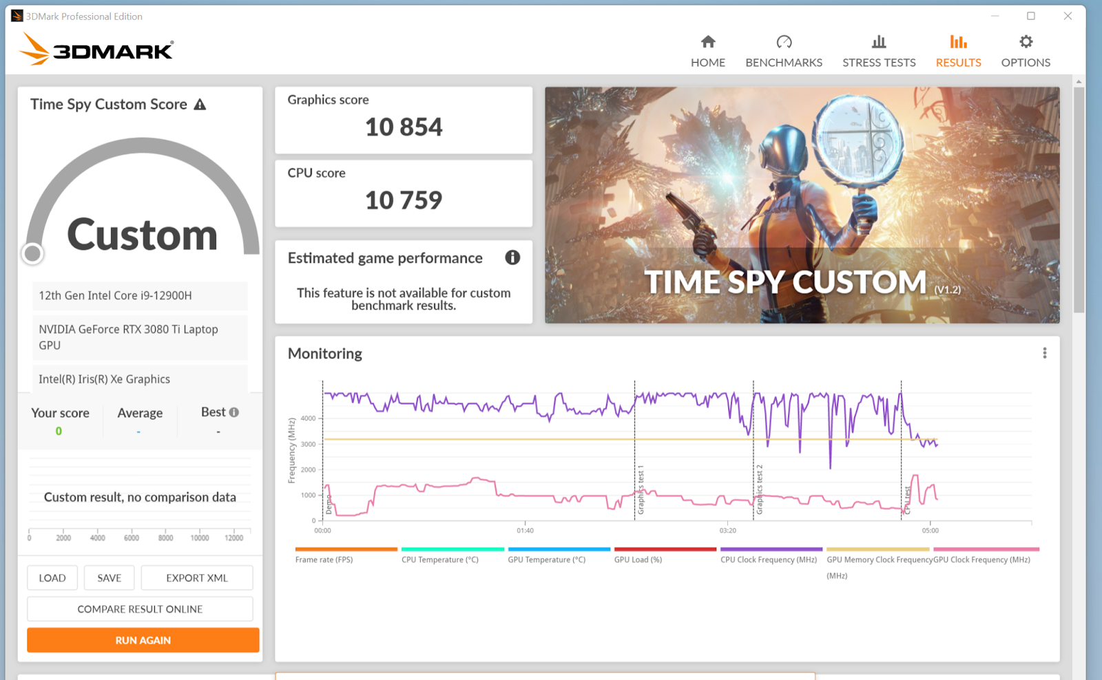This screenshot has width=1102, height=680.
Task: Click the vertical scrollbar on the right
Action: 1079,200
